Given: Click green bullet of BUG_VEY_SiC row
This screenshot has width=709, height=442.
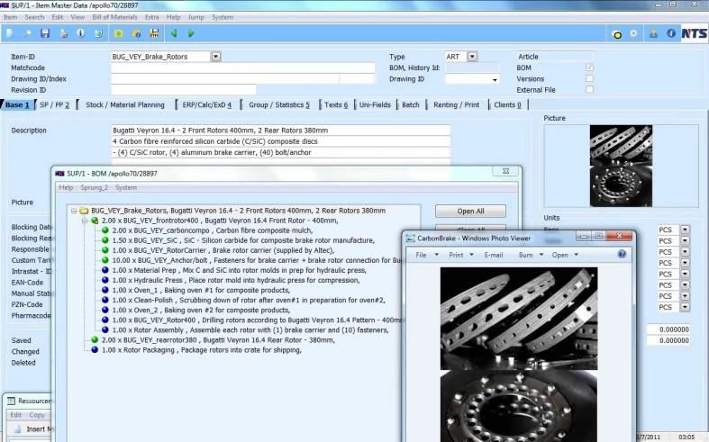Looking at the screenshot, I should 105,240.
